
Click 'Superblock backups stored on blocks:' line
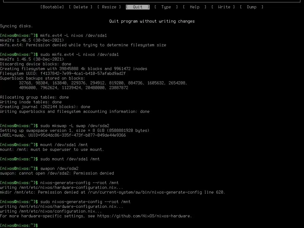coord(42,78)
